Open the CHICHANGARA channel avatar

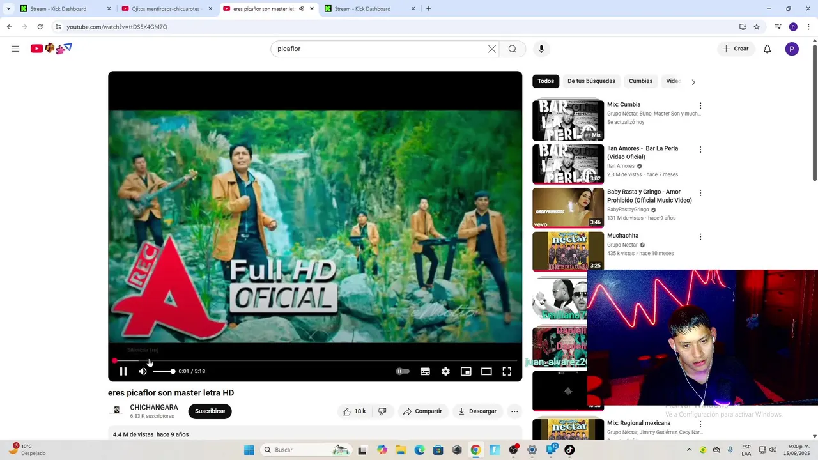117,410
